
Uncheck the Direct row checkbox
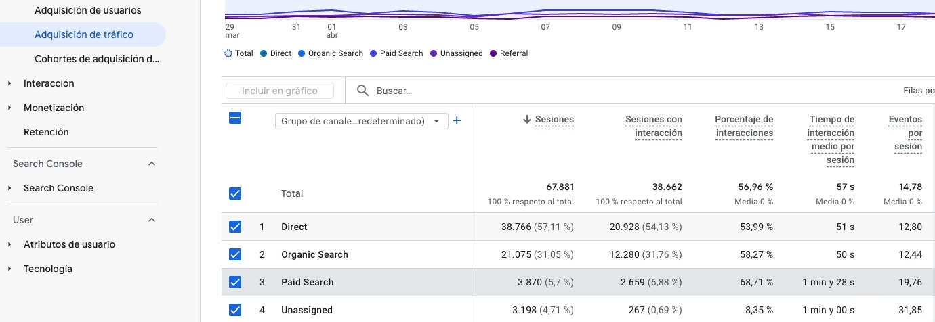point(235,227)
